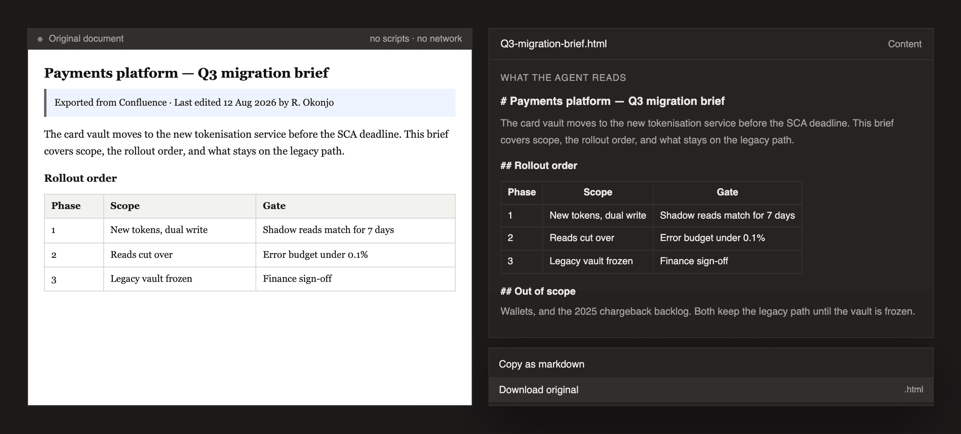Click '## Out of scope' heading
This screenshot has width=961, height=434.
point(538,291)
